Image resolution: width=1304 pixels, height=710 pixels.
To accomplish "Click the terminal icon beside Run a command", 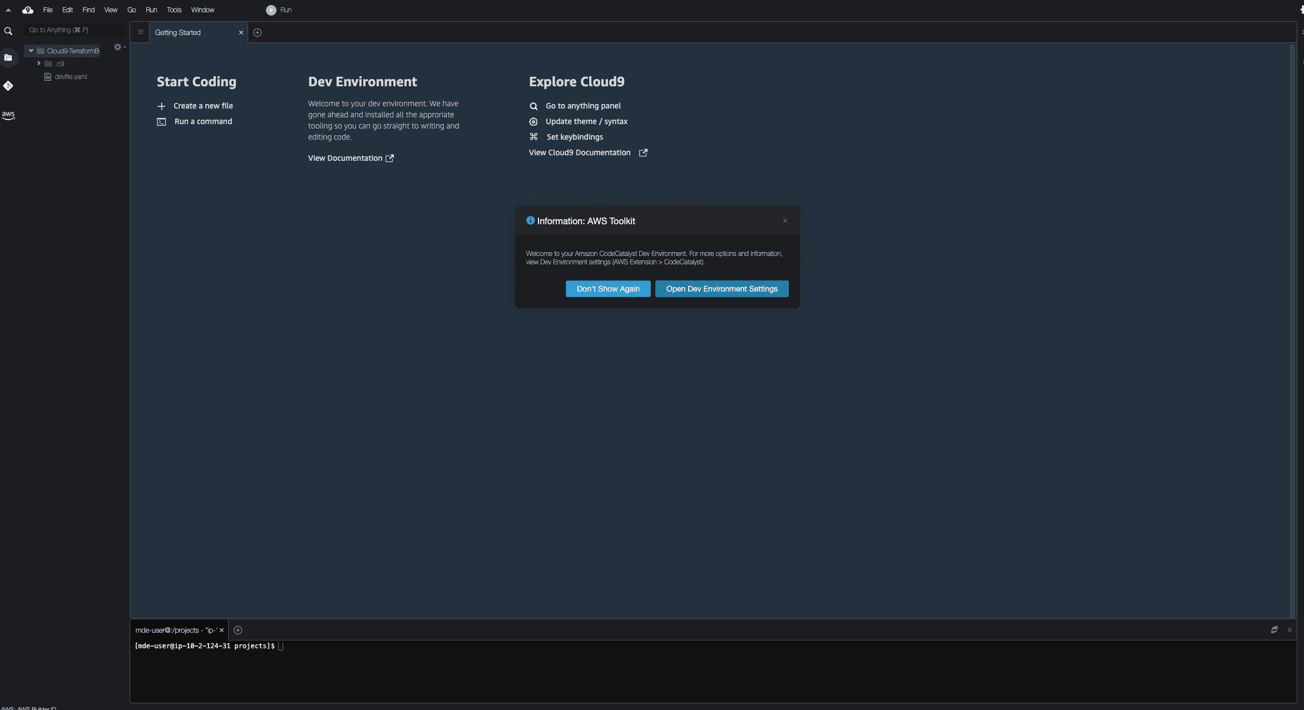I will click(161, 122).
